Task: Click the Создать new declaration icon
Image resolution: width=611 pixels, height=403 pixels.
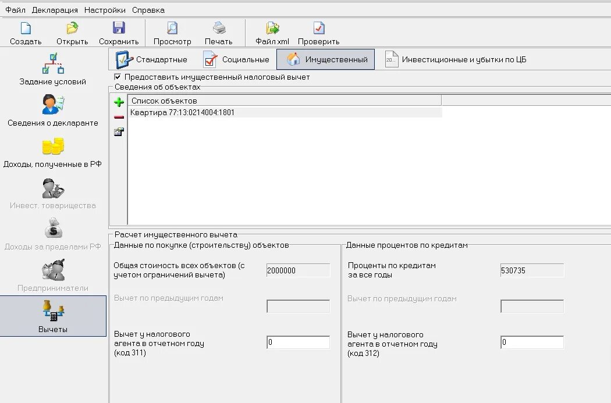Action: (x=26, y=28)
